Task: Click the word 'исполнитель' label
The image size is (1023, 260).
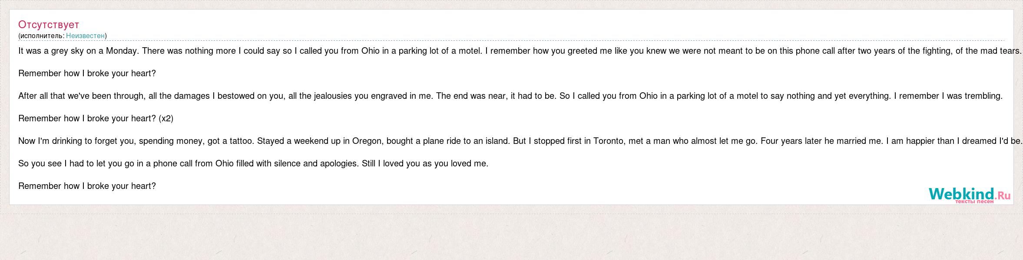Action: 42,36
